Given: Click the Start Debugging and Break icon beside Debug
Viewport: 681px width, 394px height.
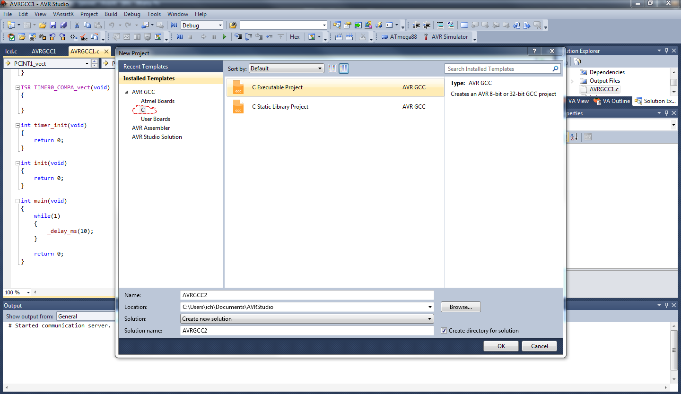Looking at the screenshot, I should pos(174,25).
